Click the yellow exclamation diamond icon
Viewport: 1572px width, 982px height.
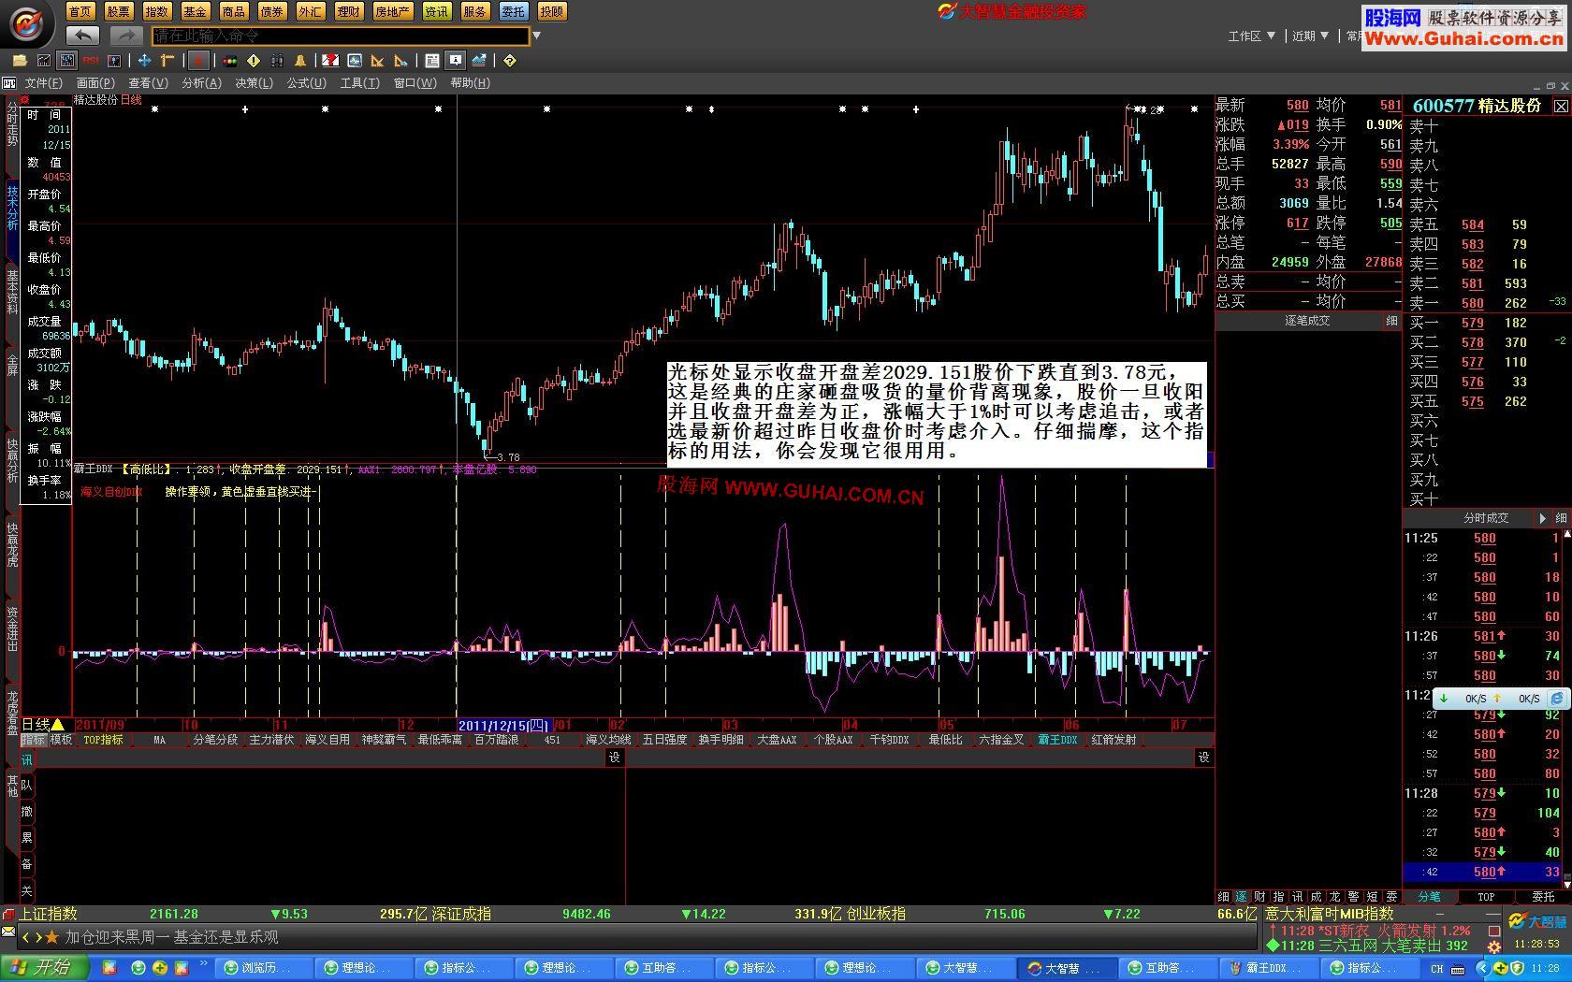click(254, 61)
